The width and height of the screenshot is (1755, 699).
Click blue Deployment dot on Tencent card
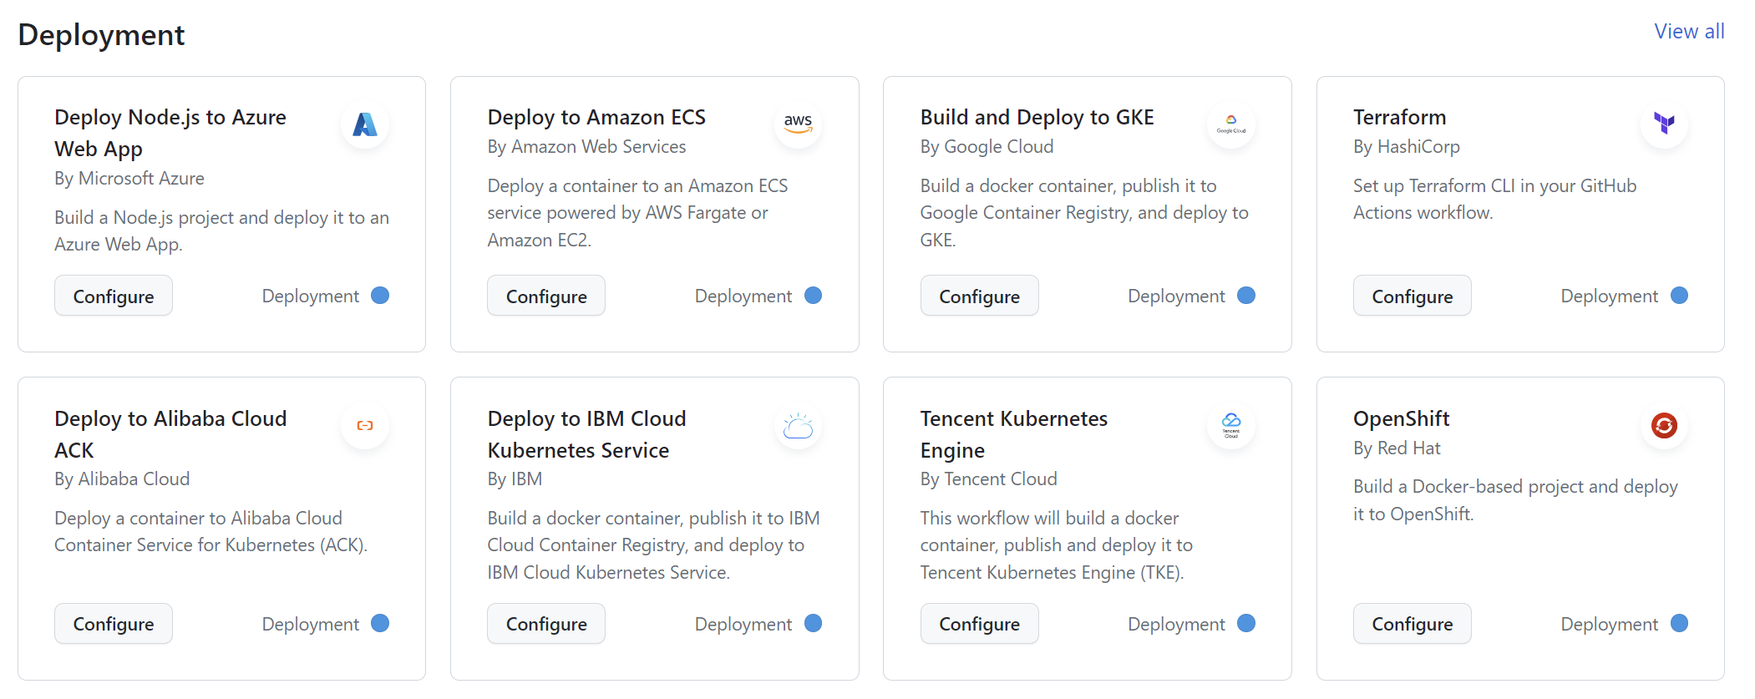(x=1246, y=623)
